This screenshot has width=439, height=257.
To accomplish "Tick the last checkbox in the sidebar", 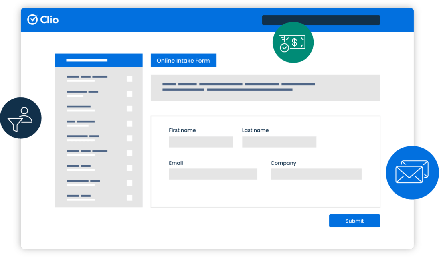I will (x=129, y=197).
